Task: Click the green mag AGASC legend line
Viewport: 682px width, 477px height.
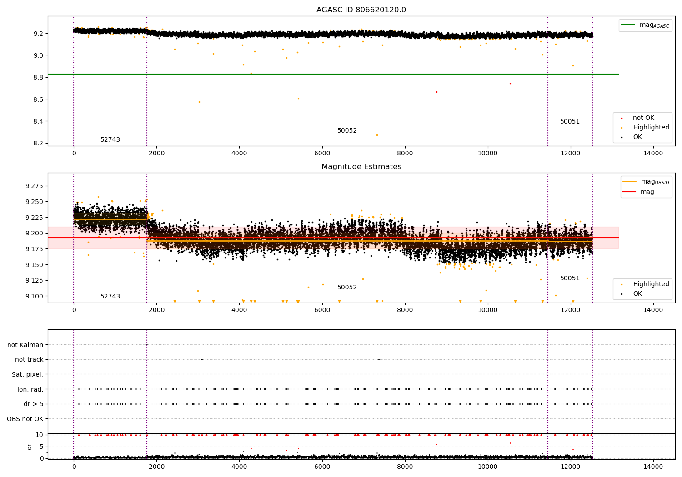Action: (628, 25)
